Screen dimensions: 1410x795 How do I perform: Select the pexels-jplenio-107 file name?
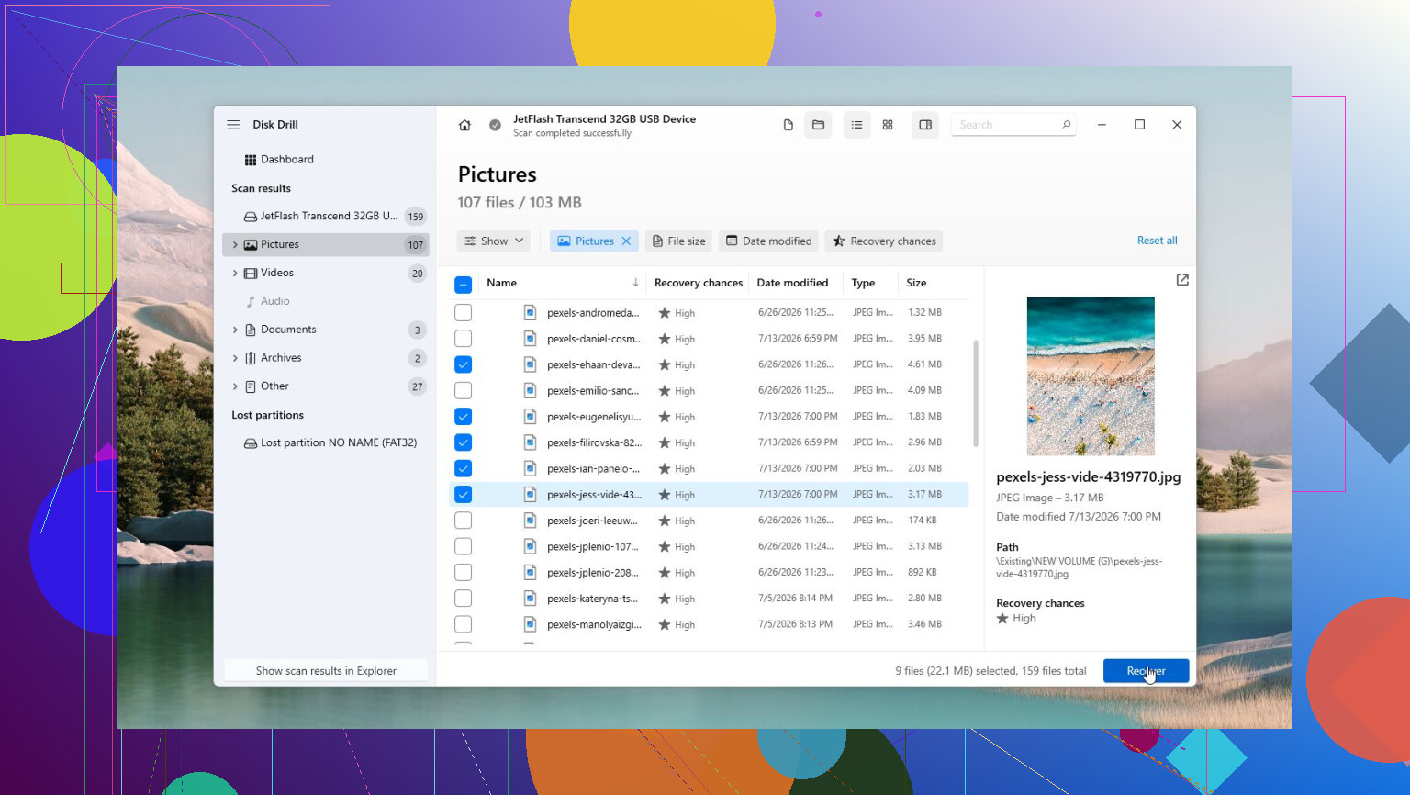(x=593, y=547)
